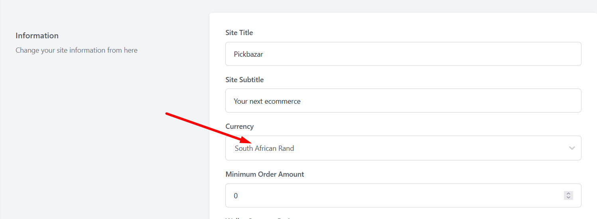Click the Information section heading
The image size is (597, 219).
click(x=37, y=36)
